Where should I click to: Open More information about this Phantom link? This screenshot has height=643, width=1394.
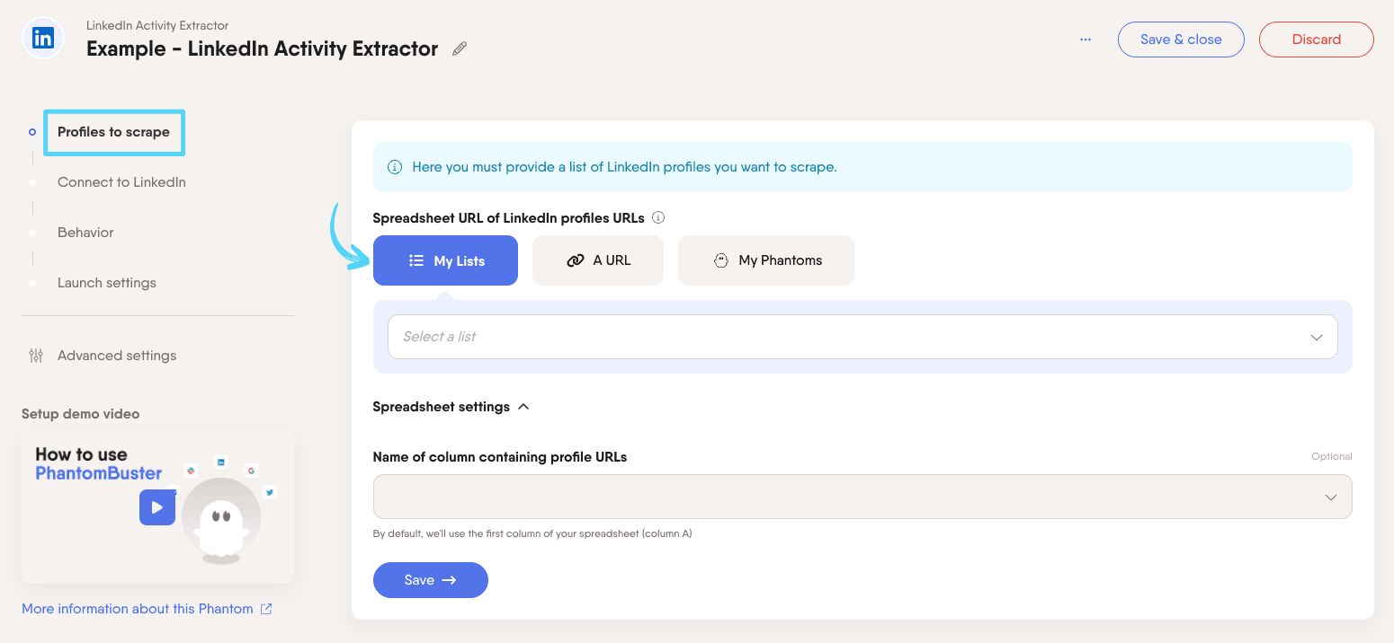click(x=137, y=609)
